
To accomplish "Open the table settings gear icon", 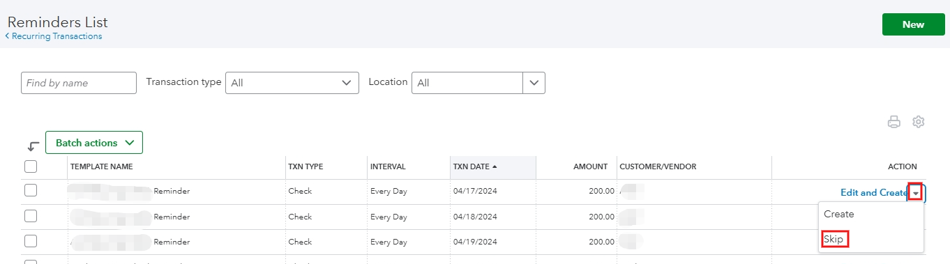I will pos(919,122).
